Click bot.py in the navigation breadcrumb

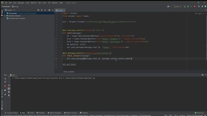click(x=15, y=6)
